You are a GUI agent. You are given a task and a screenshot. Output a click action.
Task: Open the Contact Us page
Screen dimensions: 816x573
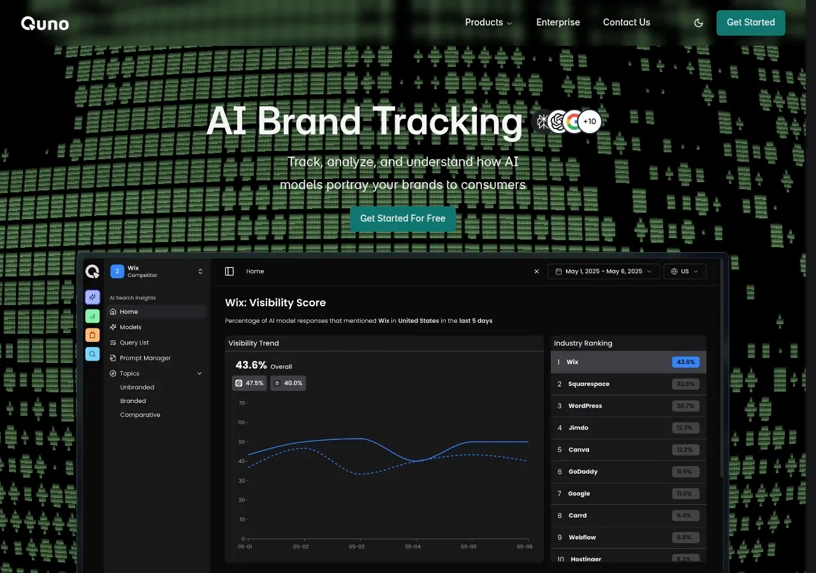pyautogui.click(x=627, y=22)
